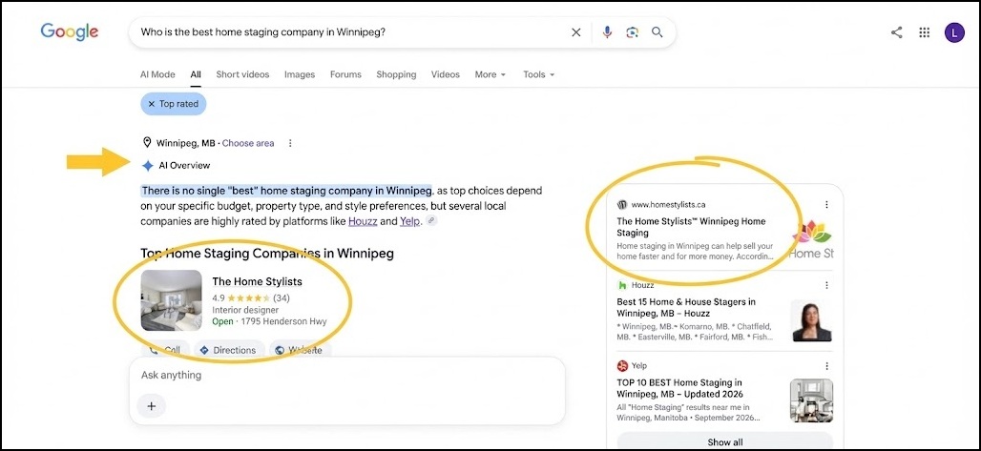Open the three-dot menu for Yelp result
The width and height of the screenshot is (981, 451).
pos(826,366)
